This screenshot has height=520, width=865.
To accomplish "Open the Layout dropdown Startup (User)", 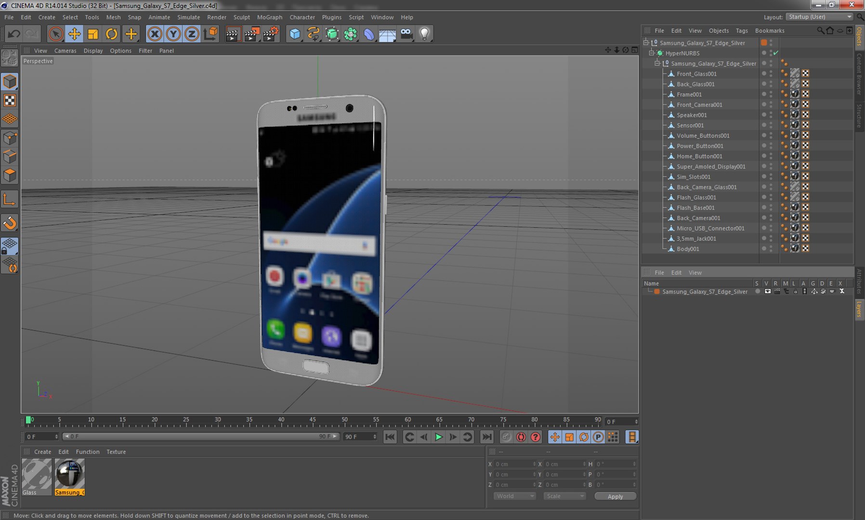I will pos(819,17).
